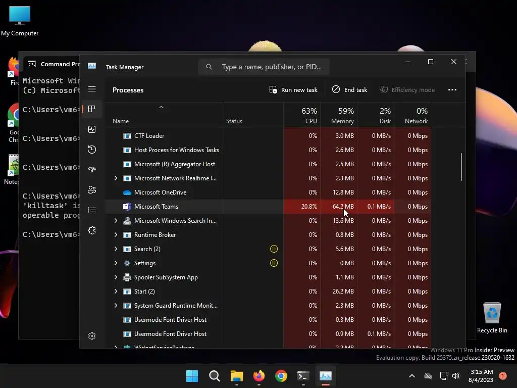
Task: Click the suspended status icon for Search
Action: pos(274,249)
